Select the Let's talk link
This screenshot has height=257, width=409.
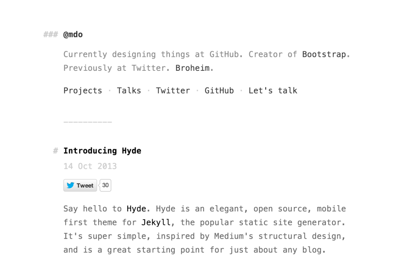tap(273, 91)
